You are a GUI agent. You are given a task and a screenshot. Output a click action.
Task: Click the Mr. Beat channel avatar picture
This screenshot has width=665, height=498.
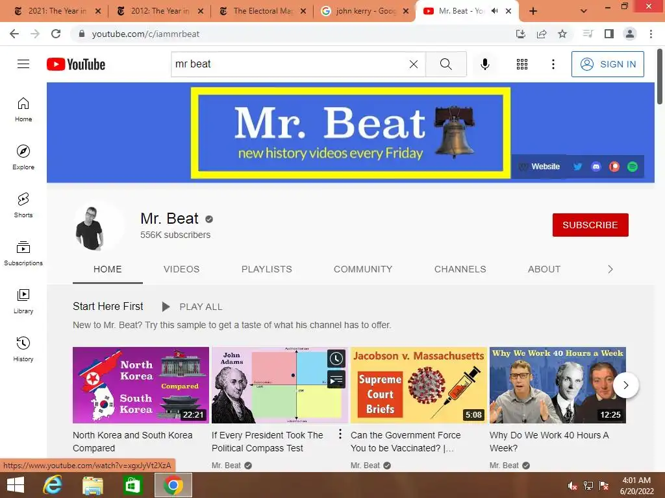click(x=99, y=226)
